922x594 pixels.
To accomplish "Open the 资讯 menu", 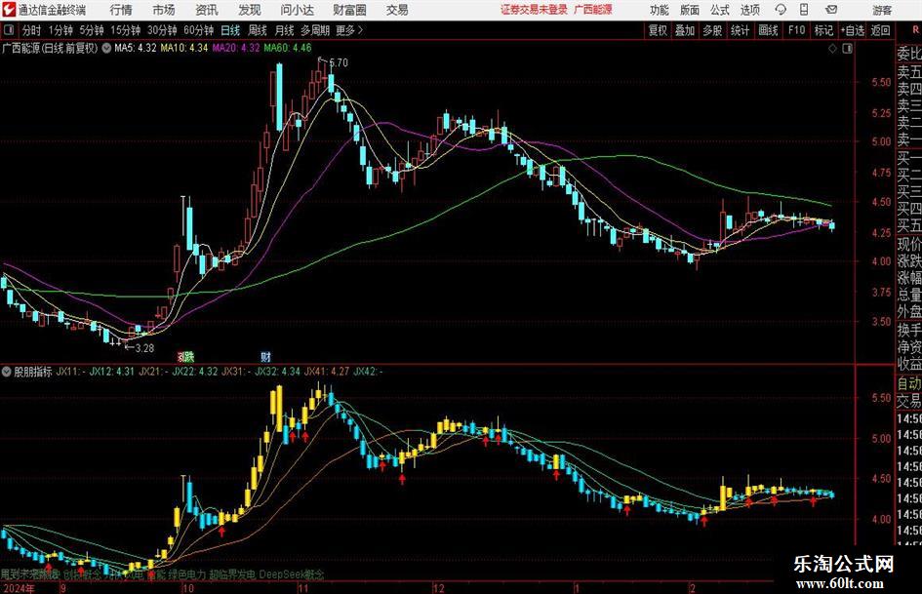I will click(x=207, y=10).
